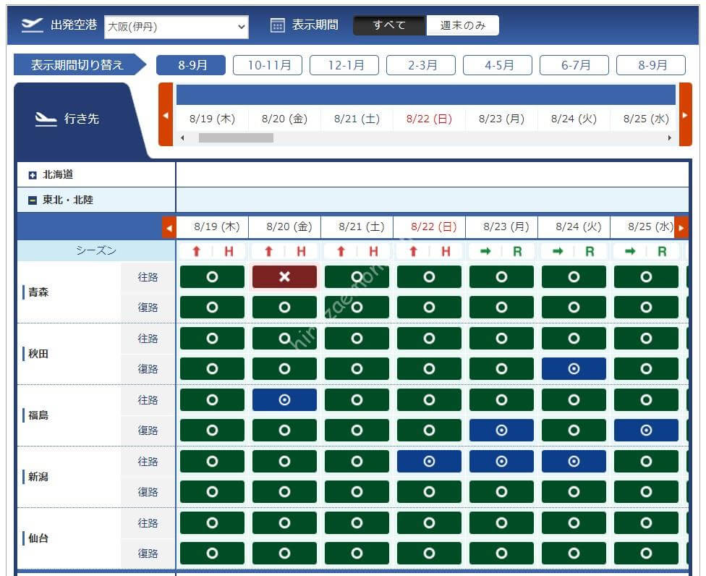Viewport: 706px width, 576px height.
Task: Open the departure airport dropdown 大阪(伊丹)
Action: pyautogui.click(x=176, y=27)
